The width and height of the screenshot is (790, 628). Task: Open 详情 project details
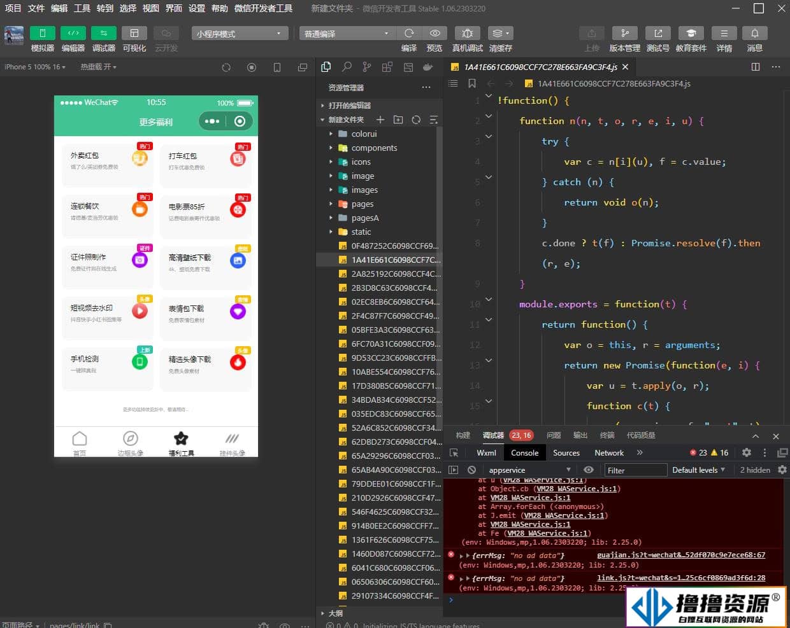point(724,33)
